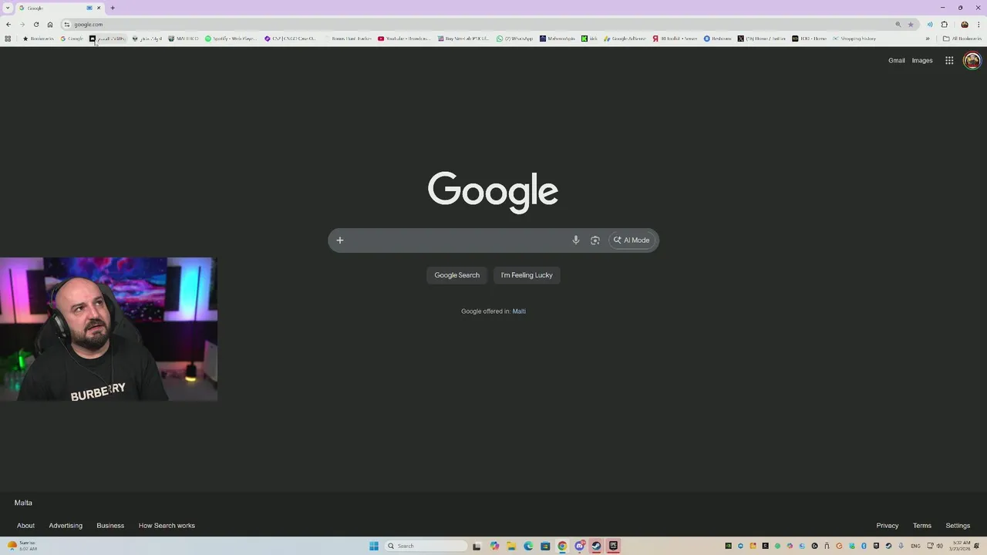
Task: Open the apps shortcut in bookmarks bar
Action: pos(8,39)
